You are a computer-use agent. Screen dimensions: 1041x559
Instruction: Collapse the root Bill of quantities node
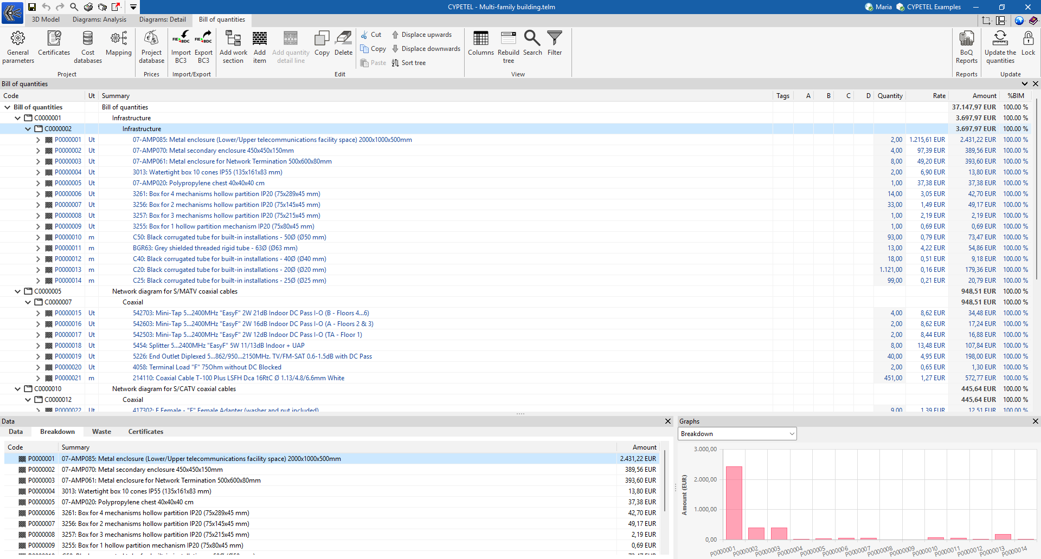point(8,107)
